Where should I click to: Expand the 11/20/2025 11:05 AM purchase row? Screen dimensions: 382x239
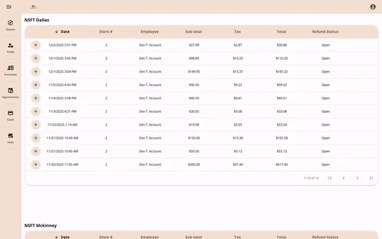click(36, 164)
